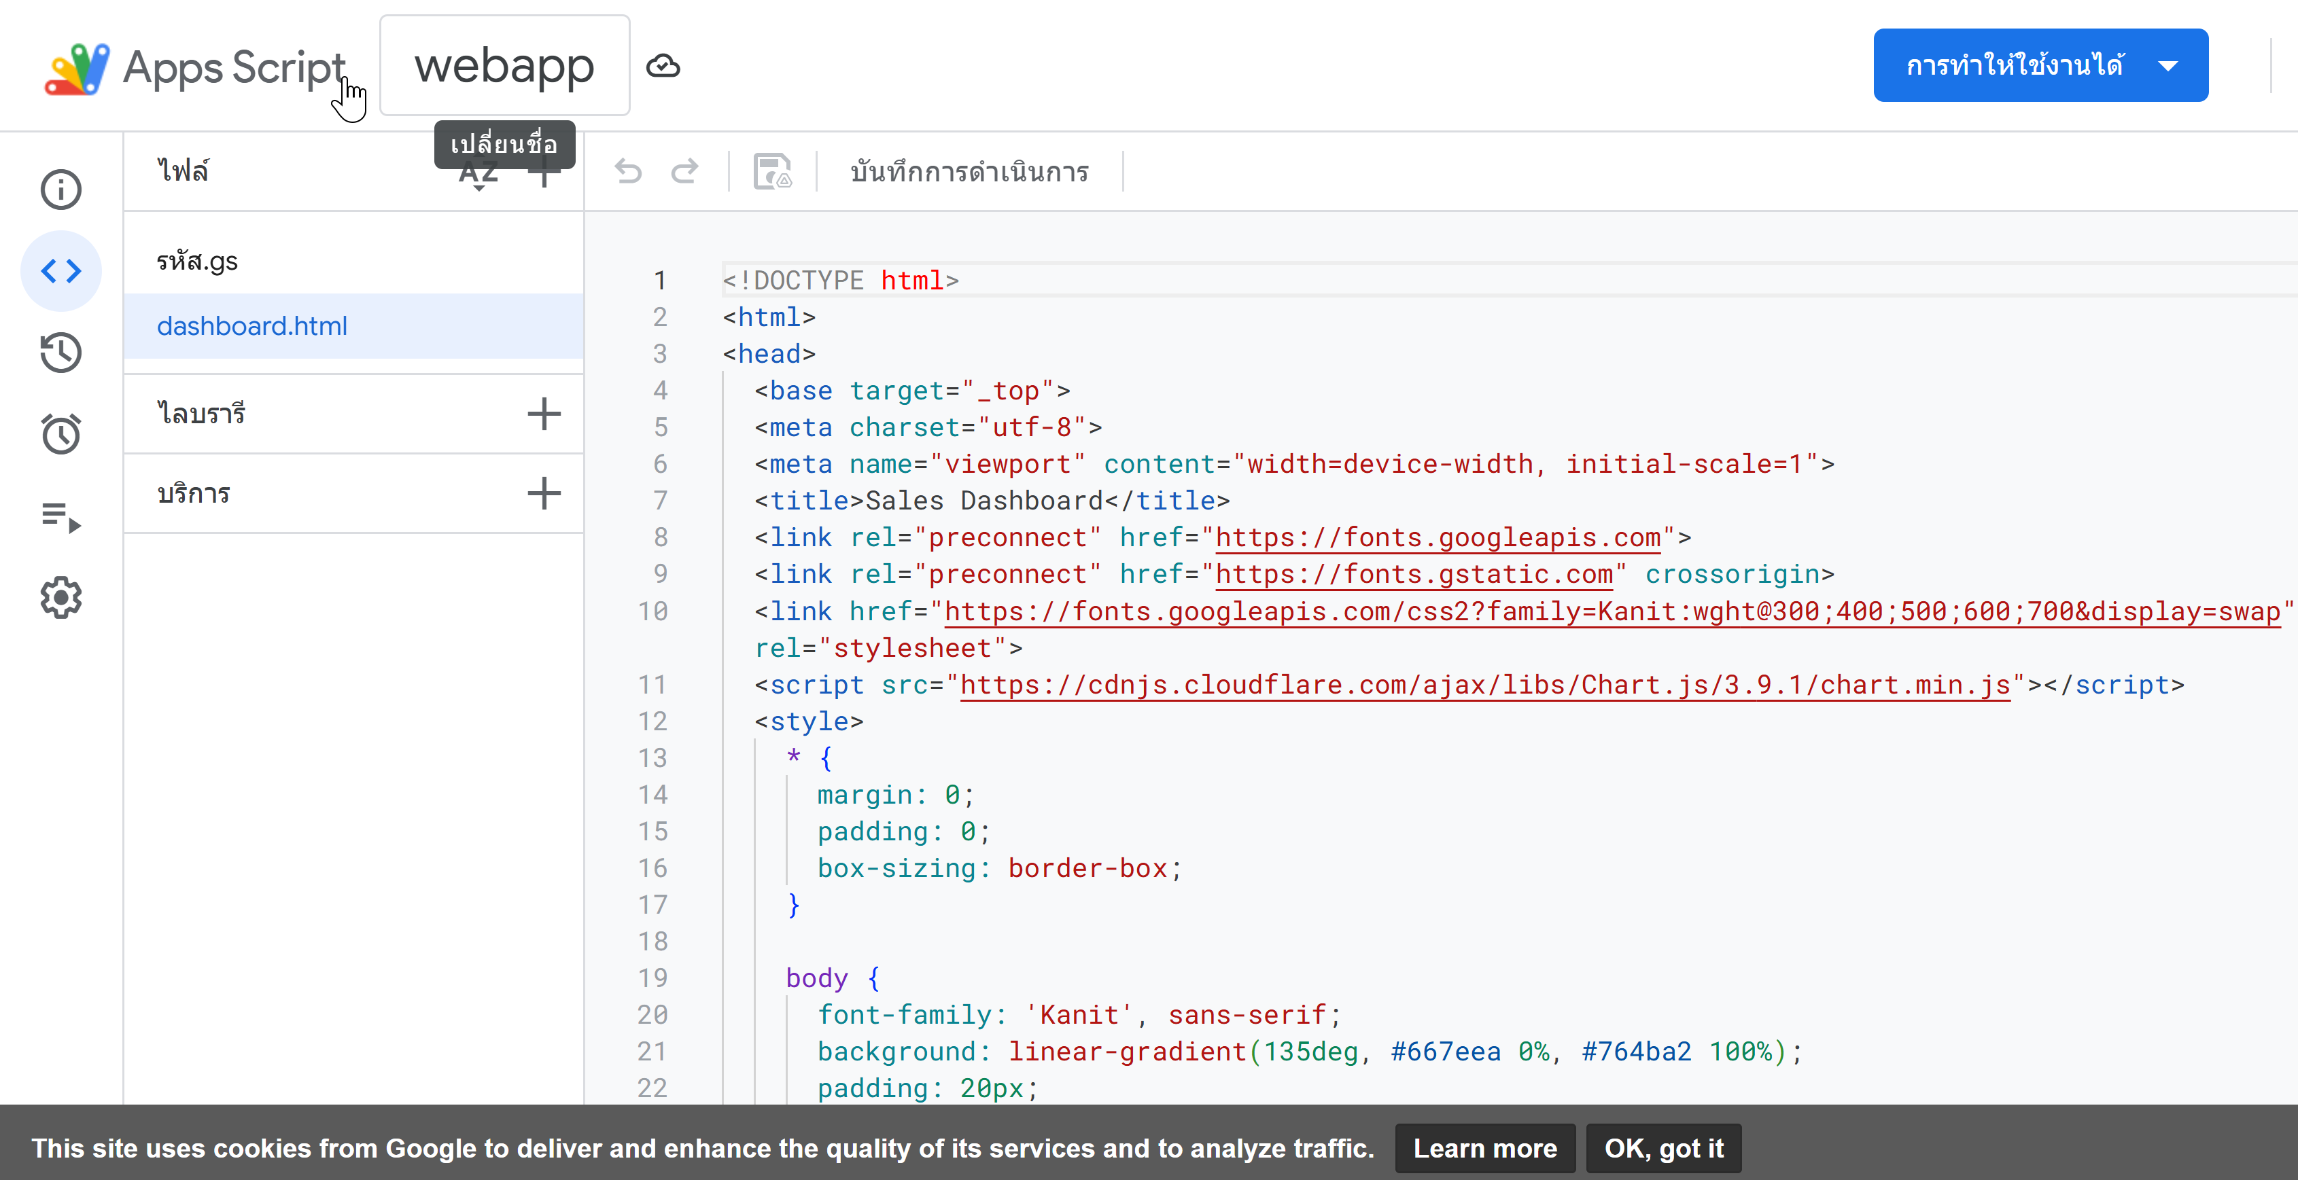Viewport: 2298px width, 1180px height.
Task: Open the Triggers alarm clock icon
Action: [60, 434]
